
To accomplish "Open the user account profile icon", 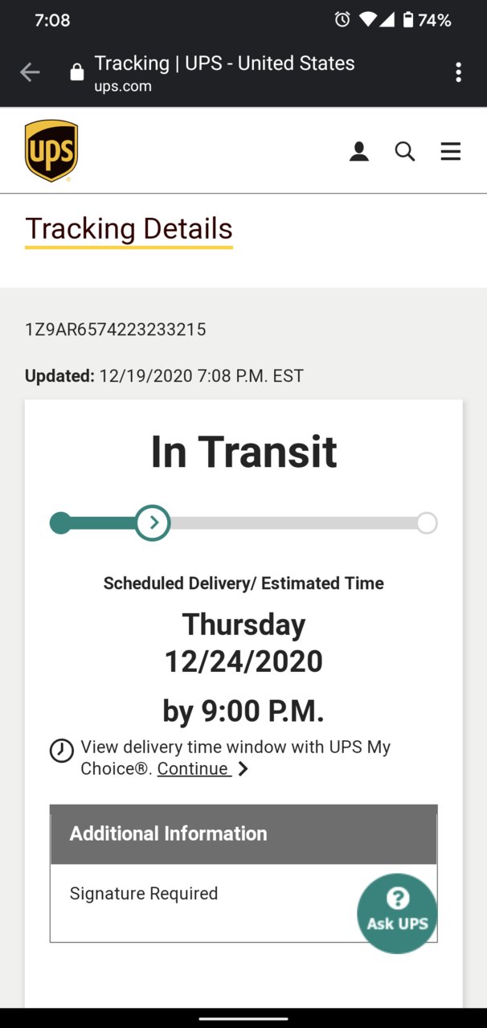I will 359,151.
